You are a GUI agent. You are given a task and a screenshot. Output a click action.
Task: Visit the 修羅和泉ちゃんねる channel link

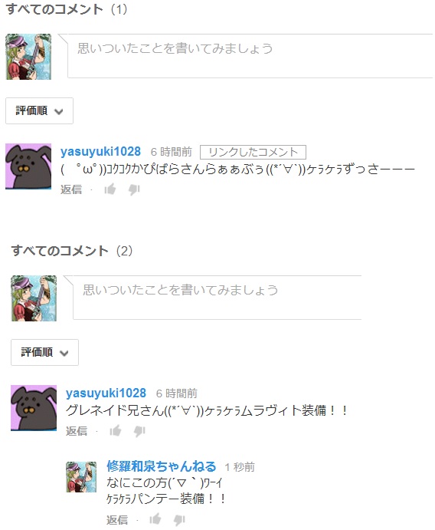162,466
